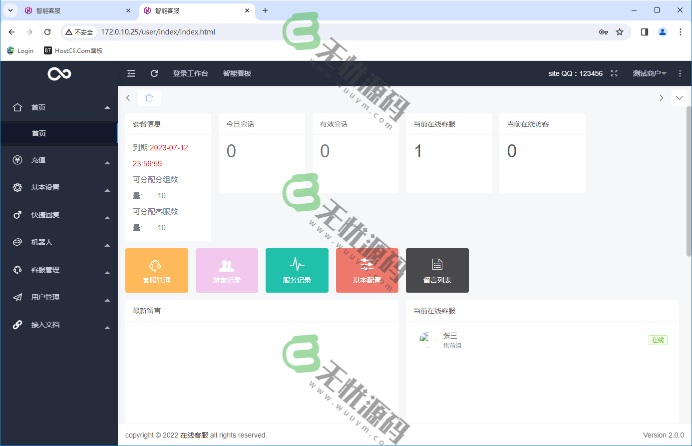The width and height of the screenshot is (692, 446).
Task: Open 游客记录 via the pink visitors shortcut
Action: pyautogui.click(x=227, y=270)
